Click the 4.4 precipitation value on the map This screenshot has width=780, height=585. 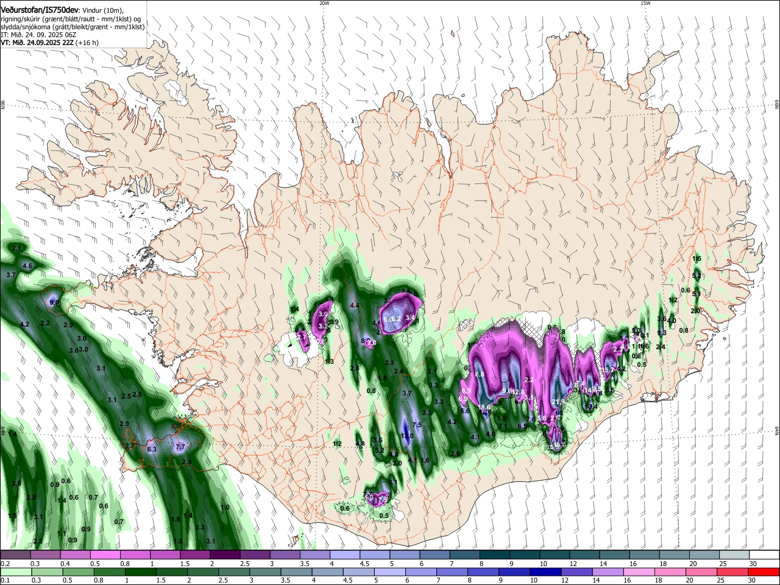click(x=354, y=305)
